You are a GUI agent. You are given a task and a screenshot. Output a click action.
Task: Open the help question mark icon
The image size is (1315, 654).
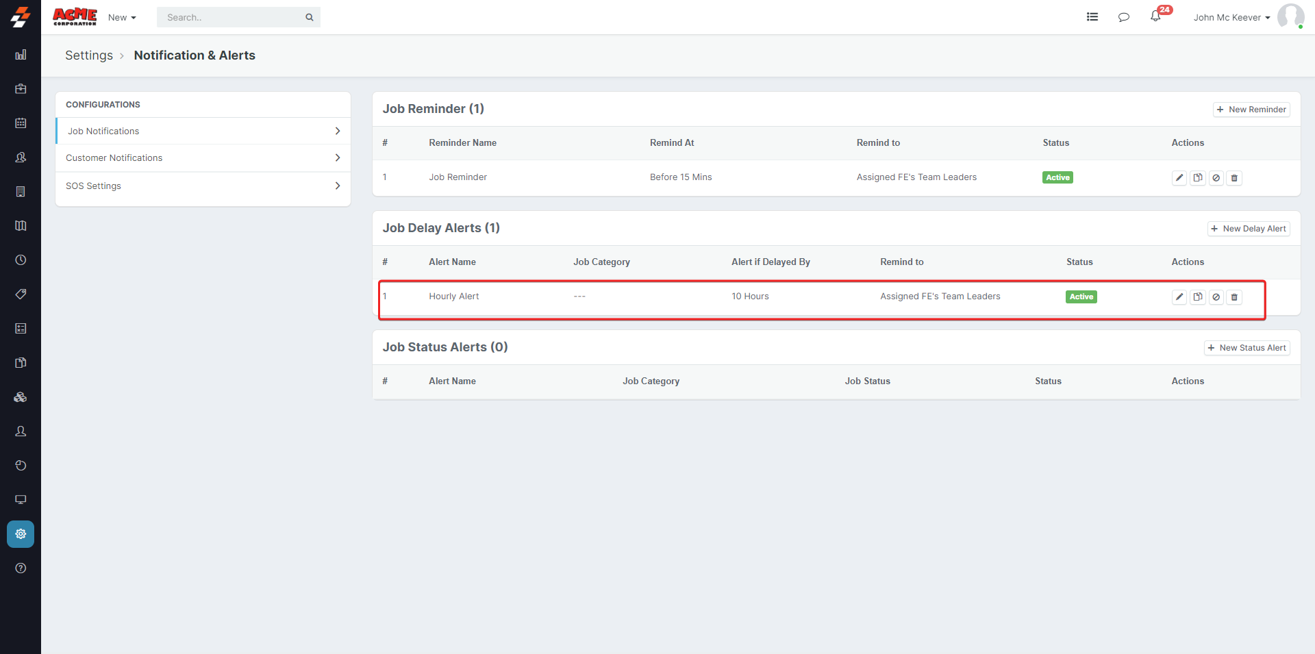[x=21, y=568]
